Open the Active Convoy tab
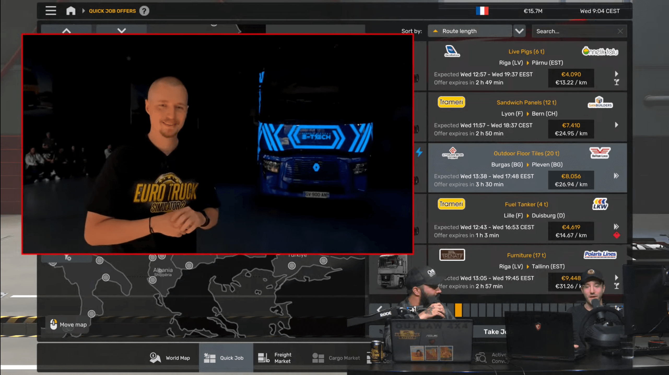This screenshot has width=669, height=375. pos(492,358)
